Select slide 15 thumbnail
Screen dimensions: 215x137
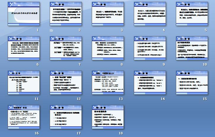[x=192, y=83]
